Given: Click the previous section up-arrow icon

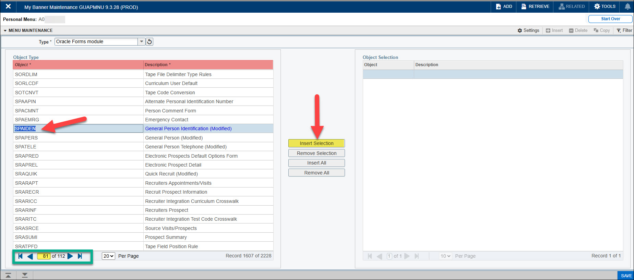Looking at the screenshot, I should [8, 275].
